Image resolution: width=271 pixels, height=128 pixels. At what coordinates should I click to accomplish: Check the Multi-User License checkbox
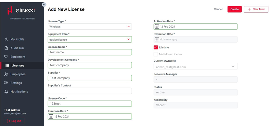(156, 54)
